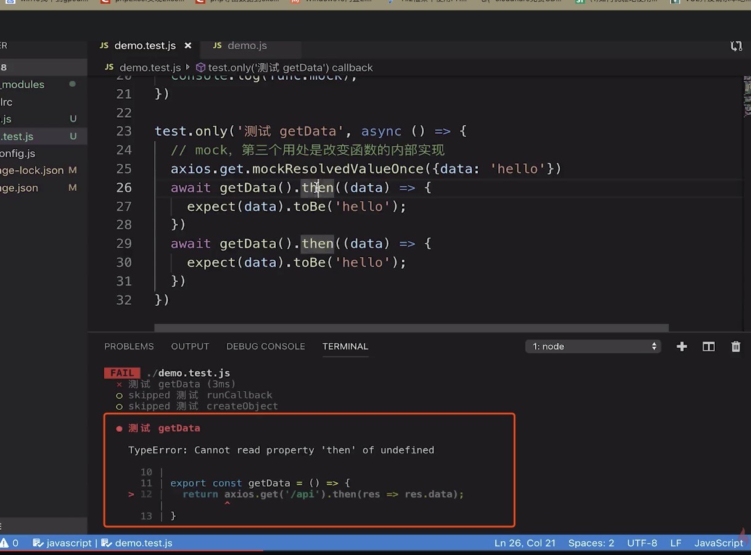Click warnings count in status bar
Screen dimensions: 751x555
pyautogui.click(x=10, y=543)
